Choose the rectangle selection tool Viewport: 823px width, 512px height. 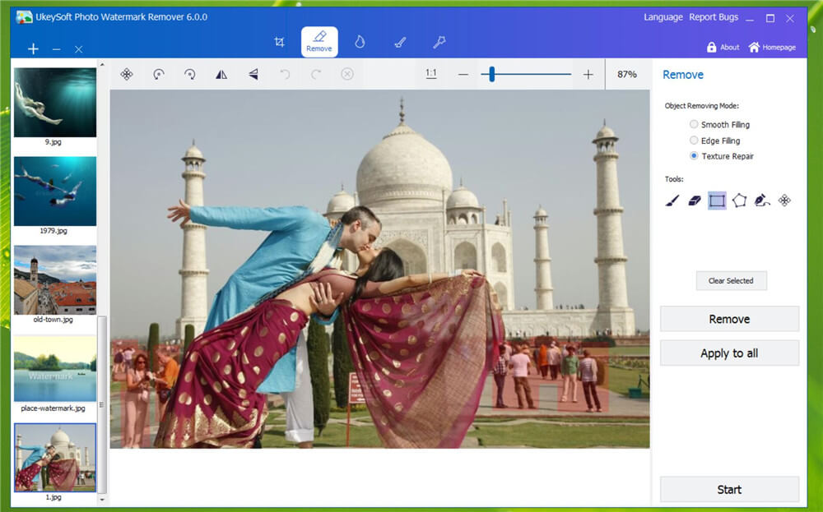pos(717,201)
